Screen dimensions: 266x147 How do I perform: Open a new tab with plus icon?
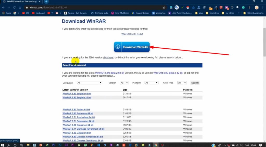[46, 2]
